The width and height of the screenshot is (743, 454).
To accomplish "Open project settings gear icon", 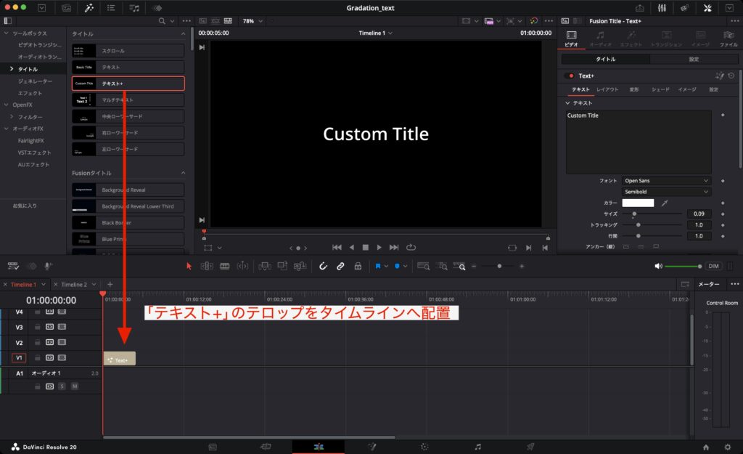I will coord(727,447).
